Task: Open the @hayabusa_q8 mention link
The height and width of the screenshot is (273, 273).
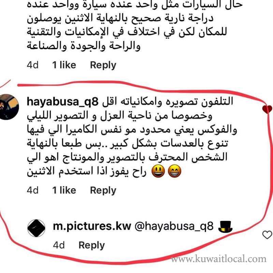Action: tap(174, 226)
